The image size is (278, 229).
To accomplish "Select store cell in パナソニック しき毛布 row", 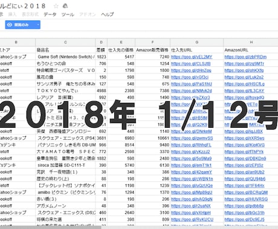I will (18, 145).
